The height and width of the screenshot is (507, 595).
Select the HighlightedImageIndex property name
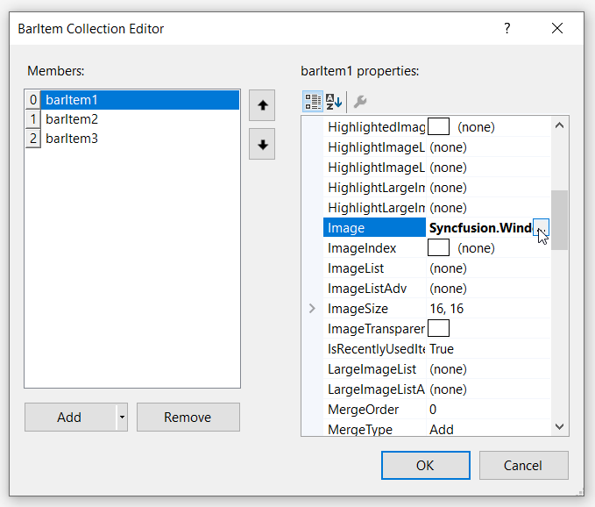[x=374, y=127]
